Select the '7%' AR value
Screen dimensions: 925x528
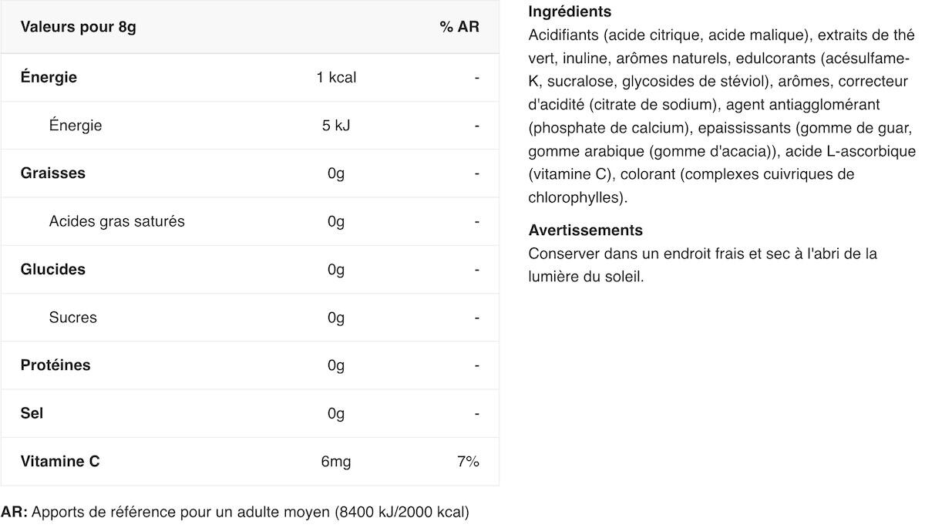468,462
